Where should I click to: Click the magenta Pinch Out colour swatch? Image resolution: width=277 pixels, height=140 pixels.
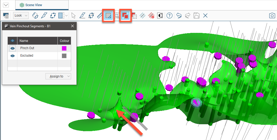tap(64, 48)
